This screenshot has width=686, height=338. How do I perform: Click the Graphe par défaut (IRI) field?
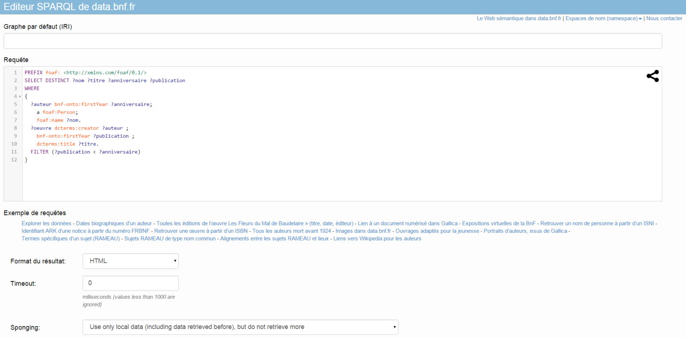pos(333,41)
